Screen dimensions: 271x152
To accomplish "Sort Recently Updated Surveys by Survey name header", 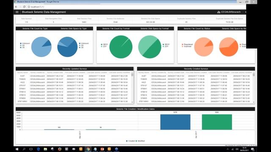I will pyautogui.click(x=22, y=73).
